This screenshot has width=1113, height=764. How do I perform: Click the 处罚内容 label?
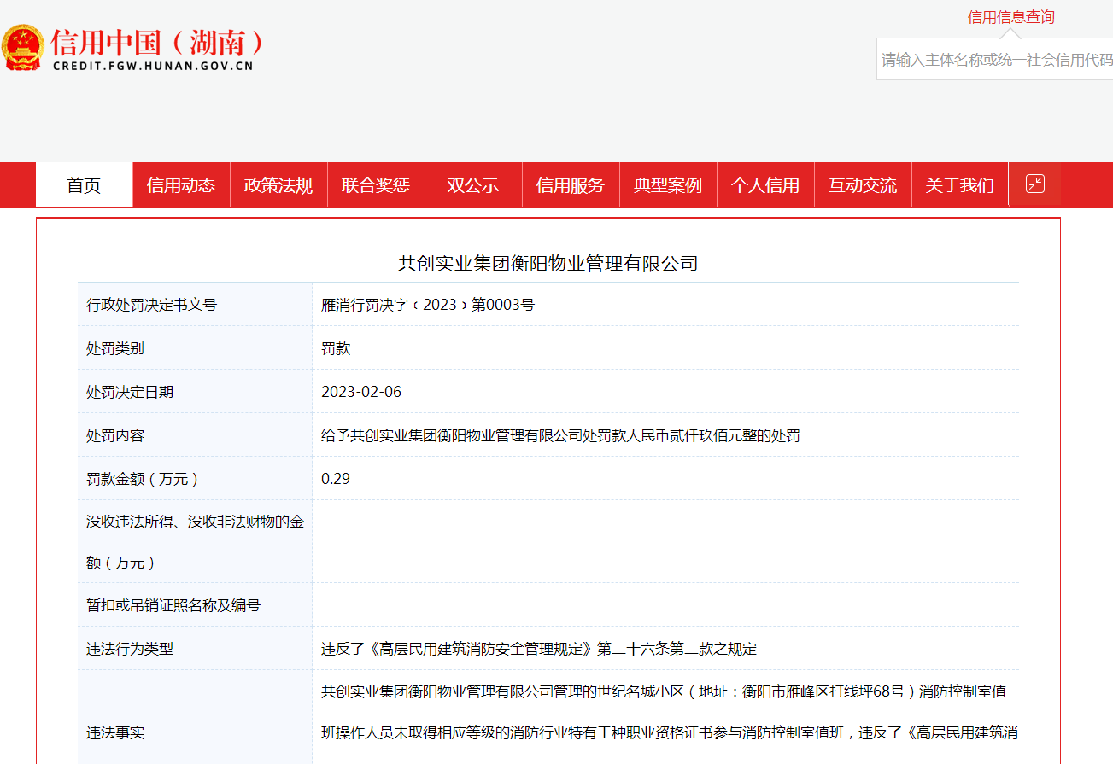pyautogui.click(x=115, y=435)
